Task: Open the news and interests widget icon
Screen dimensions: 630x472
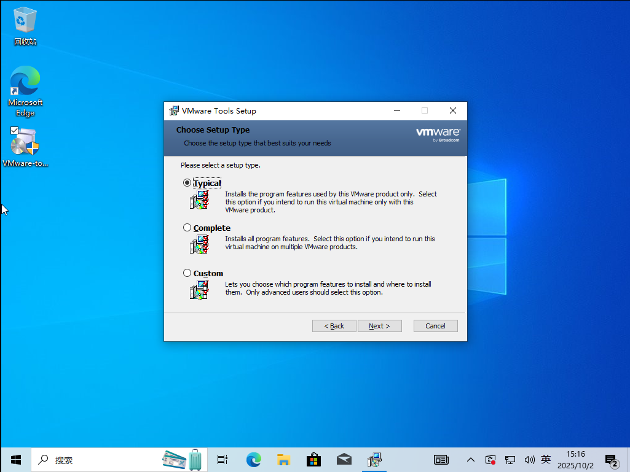Action: [x=441, y=460]
